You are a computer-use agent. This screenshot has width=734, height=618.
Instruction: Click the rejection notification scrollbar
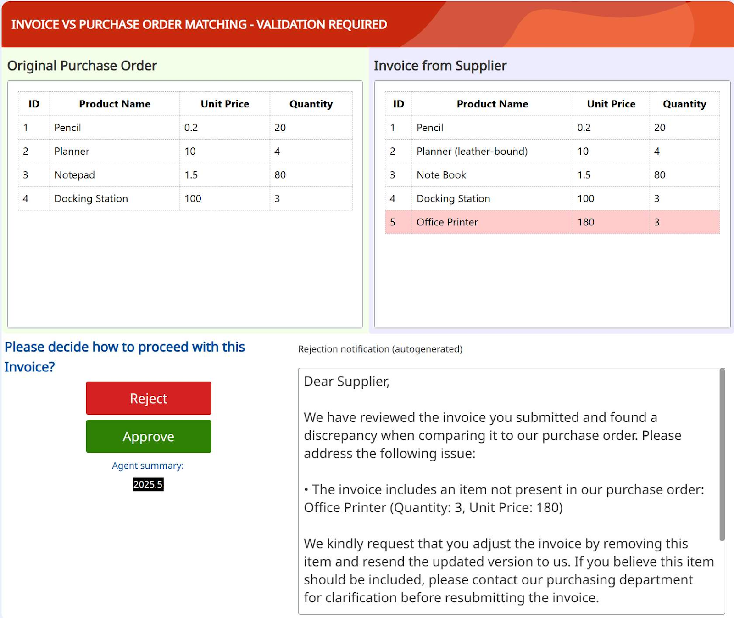pos(722,455)
